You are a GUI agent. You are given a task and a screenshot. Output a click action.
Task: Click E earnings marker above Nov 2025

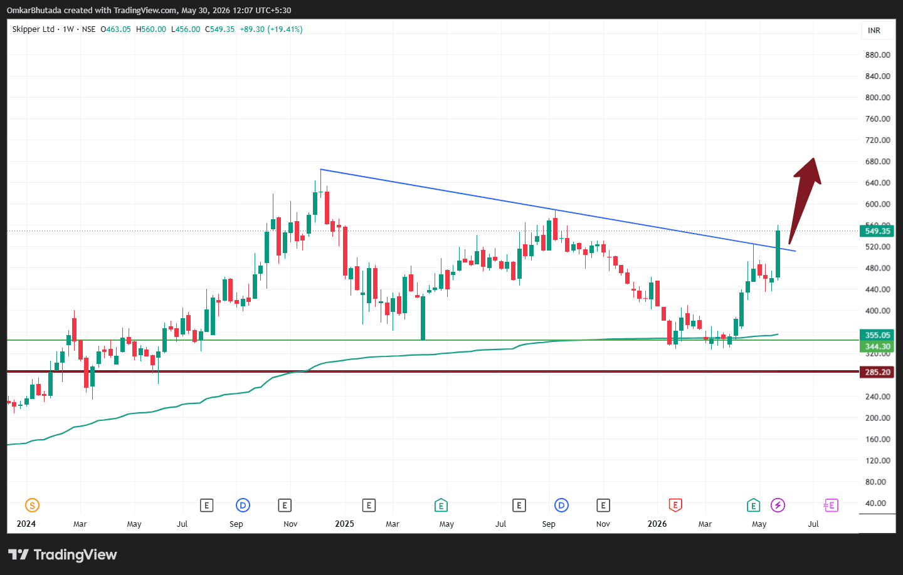(603, 505)
